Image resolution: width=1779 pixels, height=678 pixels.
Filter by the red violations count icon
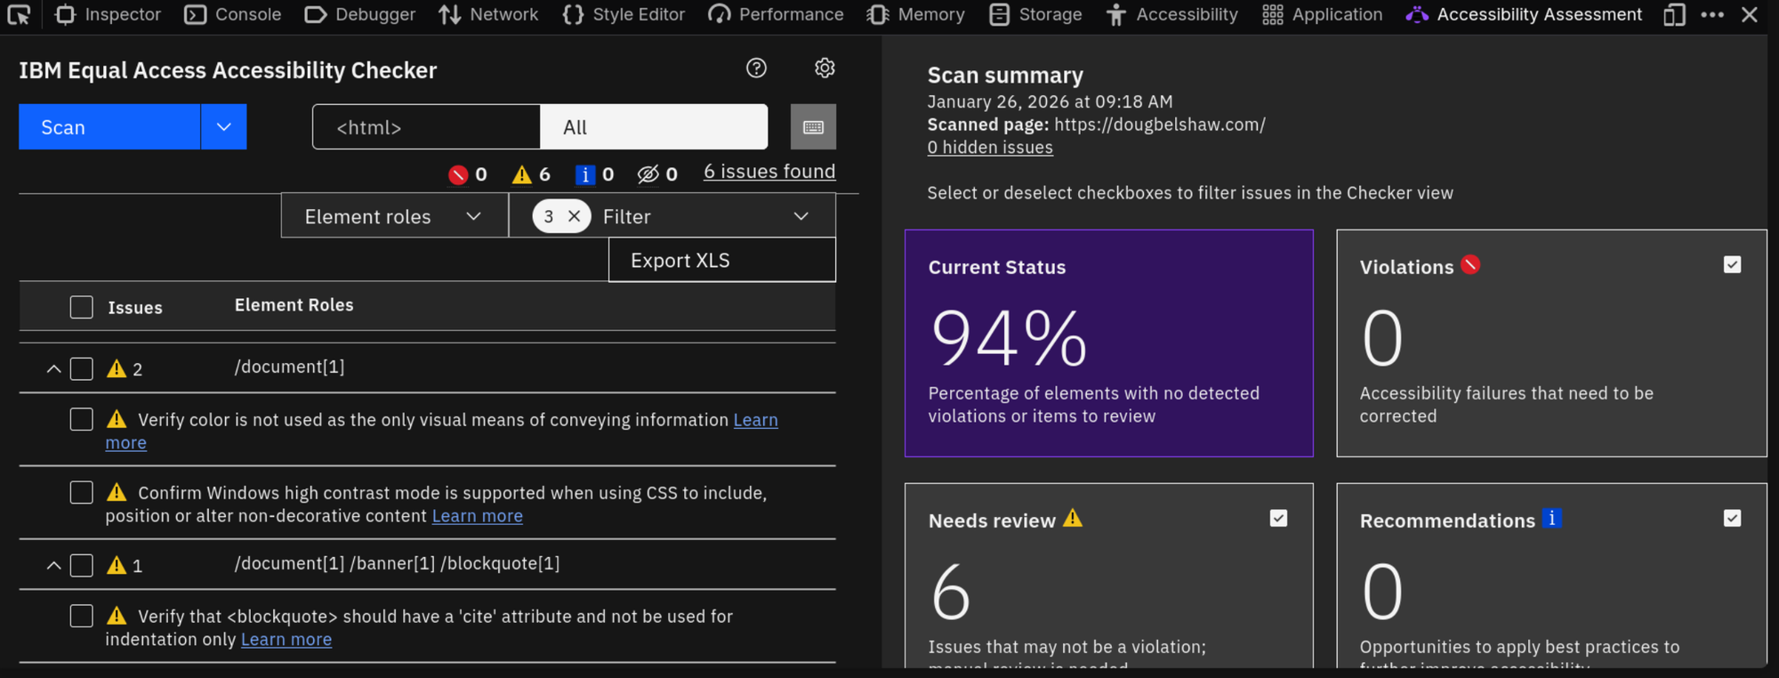click(x=468, y=174)
